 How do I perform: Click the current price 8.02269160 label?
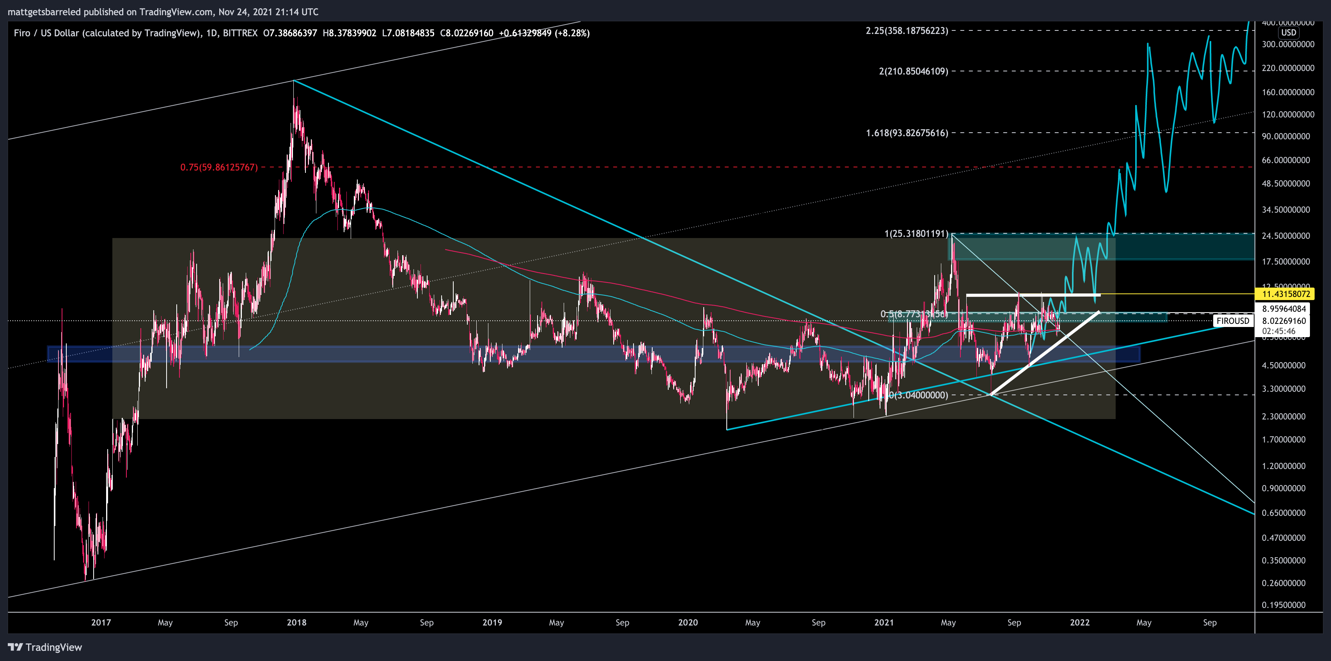pos(1283,320)
